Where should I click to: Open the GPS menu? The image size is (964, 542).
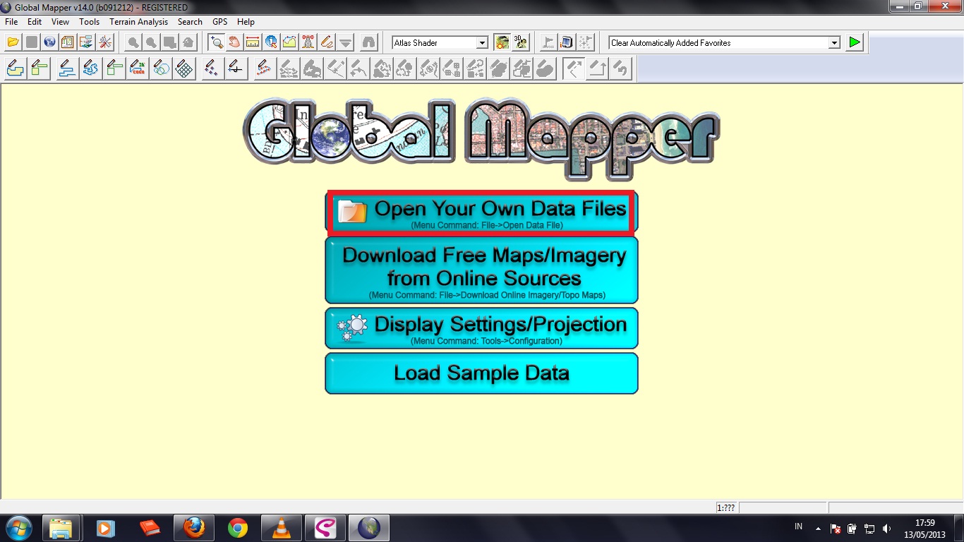point(220,22)
